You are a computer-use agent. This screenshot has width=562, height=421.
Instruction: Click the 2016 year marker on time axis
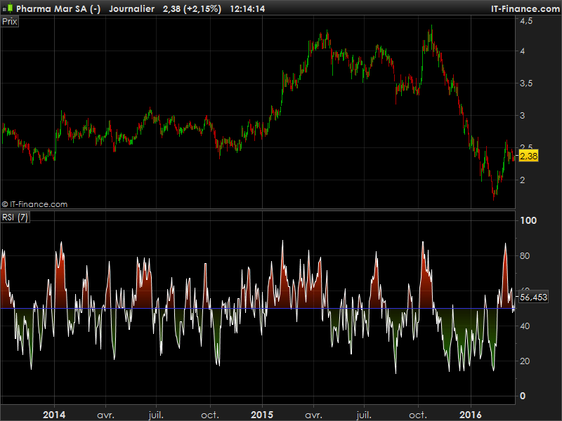coord(471,415)
